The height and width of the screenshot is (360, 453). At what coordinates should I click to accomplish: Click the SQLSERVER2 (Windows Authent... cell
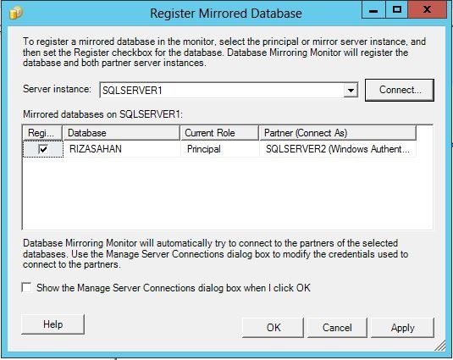tap(338, 149)
